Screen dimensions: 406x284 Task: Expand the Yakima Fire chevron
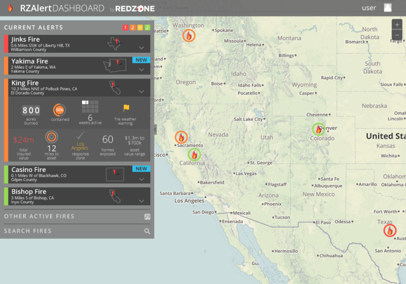(x=141, y=70)
